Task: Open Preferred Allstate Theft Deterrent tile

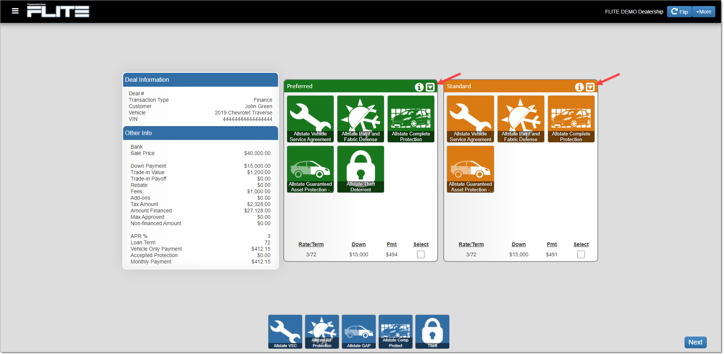Action: [x=361, y=169]
